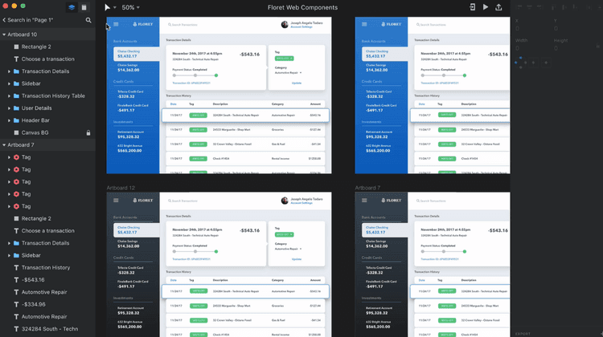Select the Header Bar layer

pos(36,120)
